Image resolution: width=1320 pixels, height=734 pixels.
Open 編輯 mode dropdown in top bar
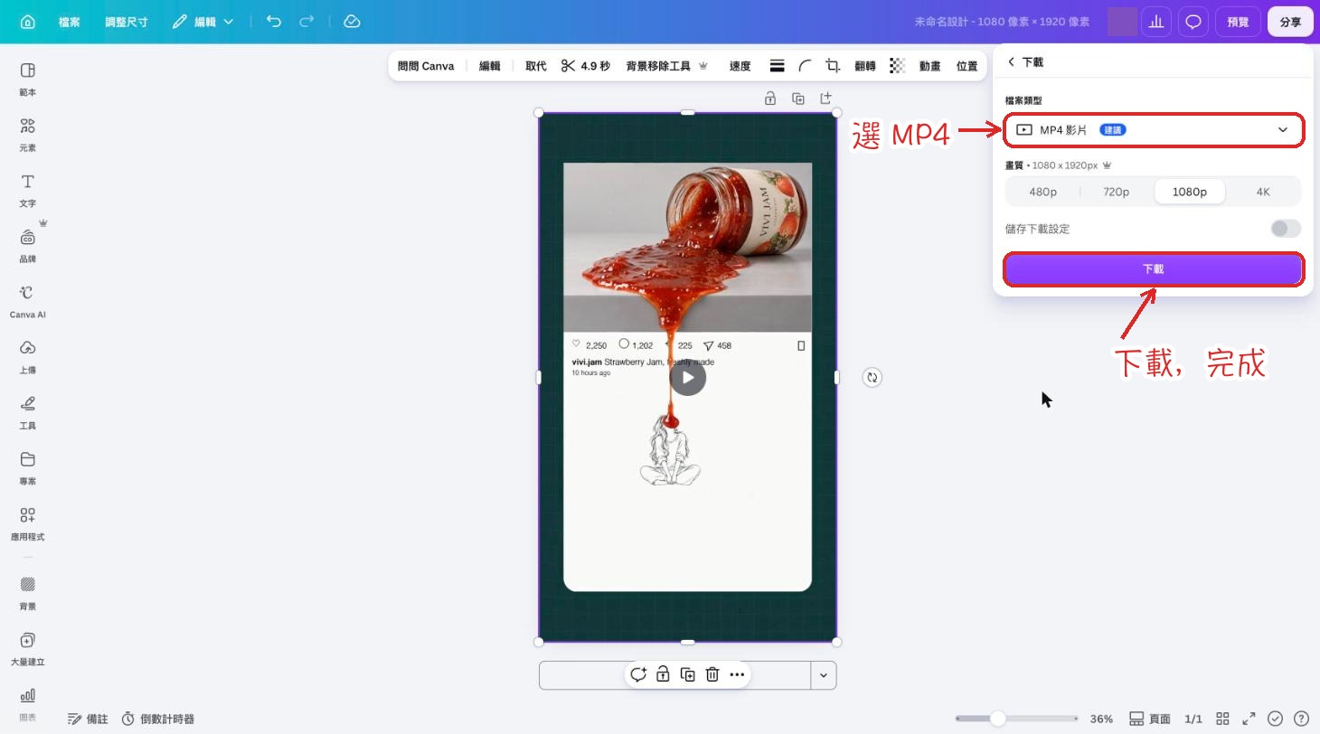(203, 22)
